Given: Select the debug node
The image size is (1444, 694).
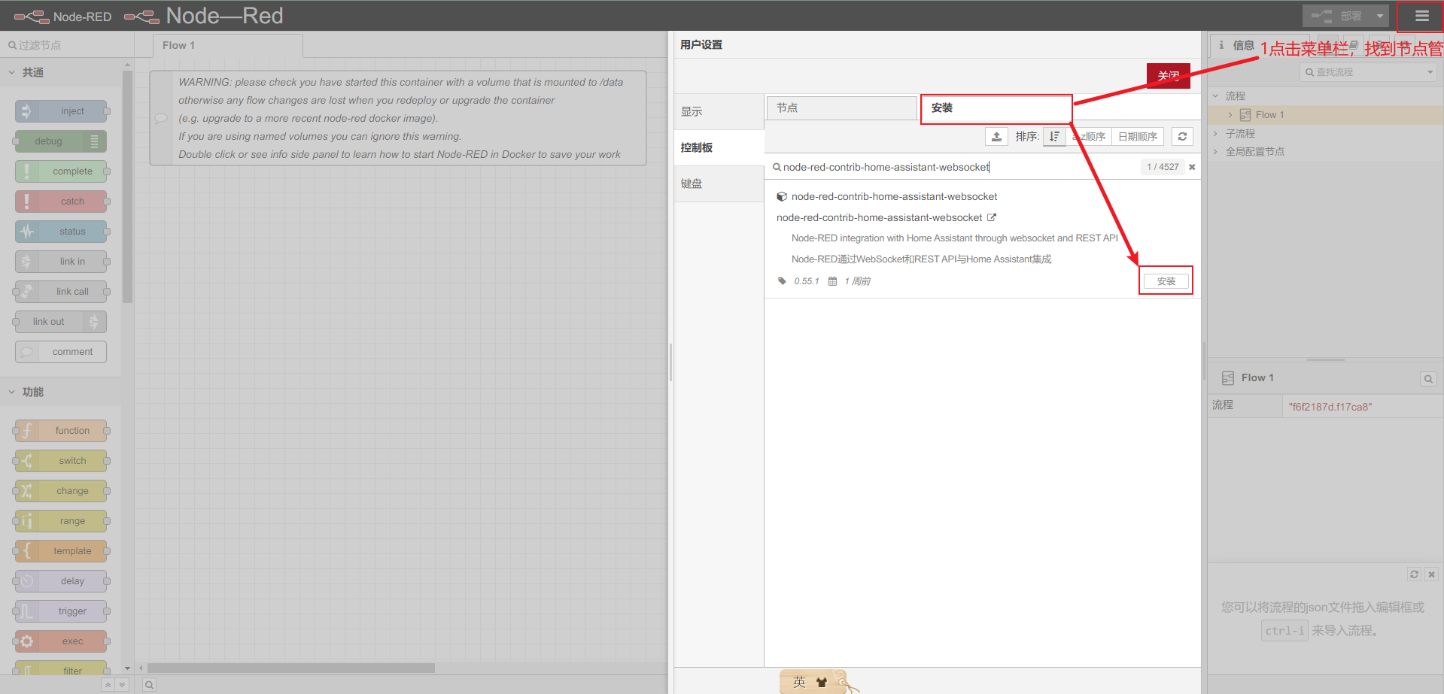Looking at the screenshot, I should (61, 141).
